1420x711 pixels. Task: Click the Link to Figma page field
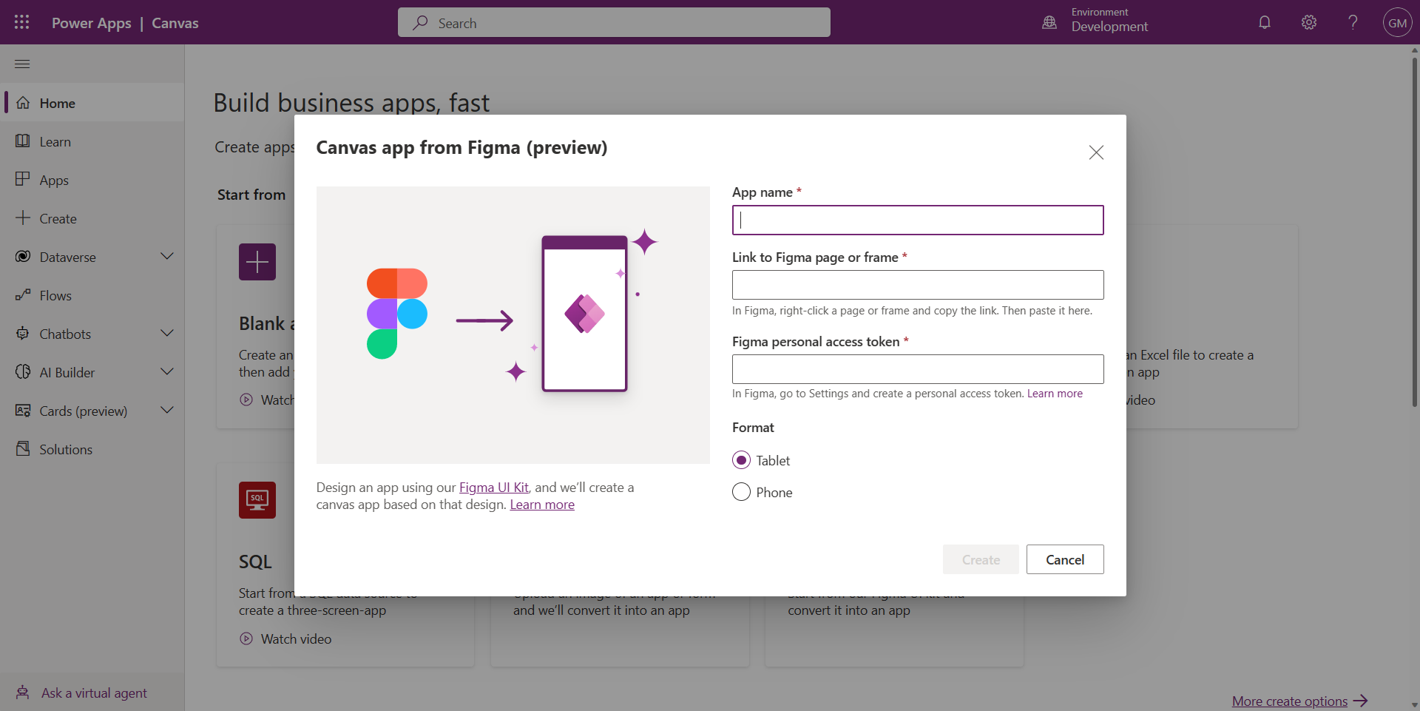pyautogui.click(x=918, y=285)
